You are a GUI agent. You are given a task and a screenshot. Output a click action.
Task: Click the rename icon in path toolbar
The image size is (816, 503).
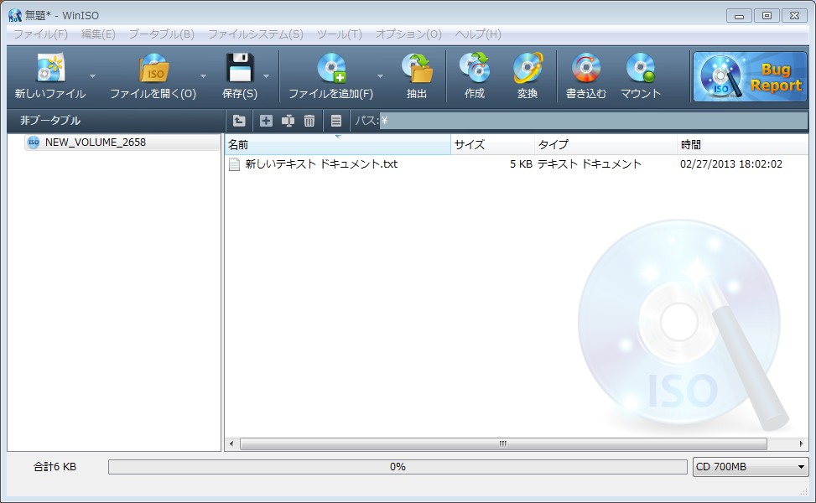pos(288,121)
